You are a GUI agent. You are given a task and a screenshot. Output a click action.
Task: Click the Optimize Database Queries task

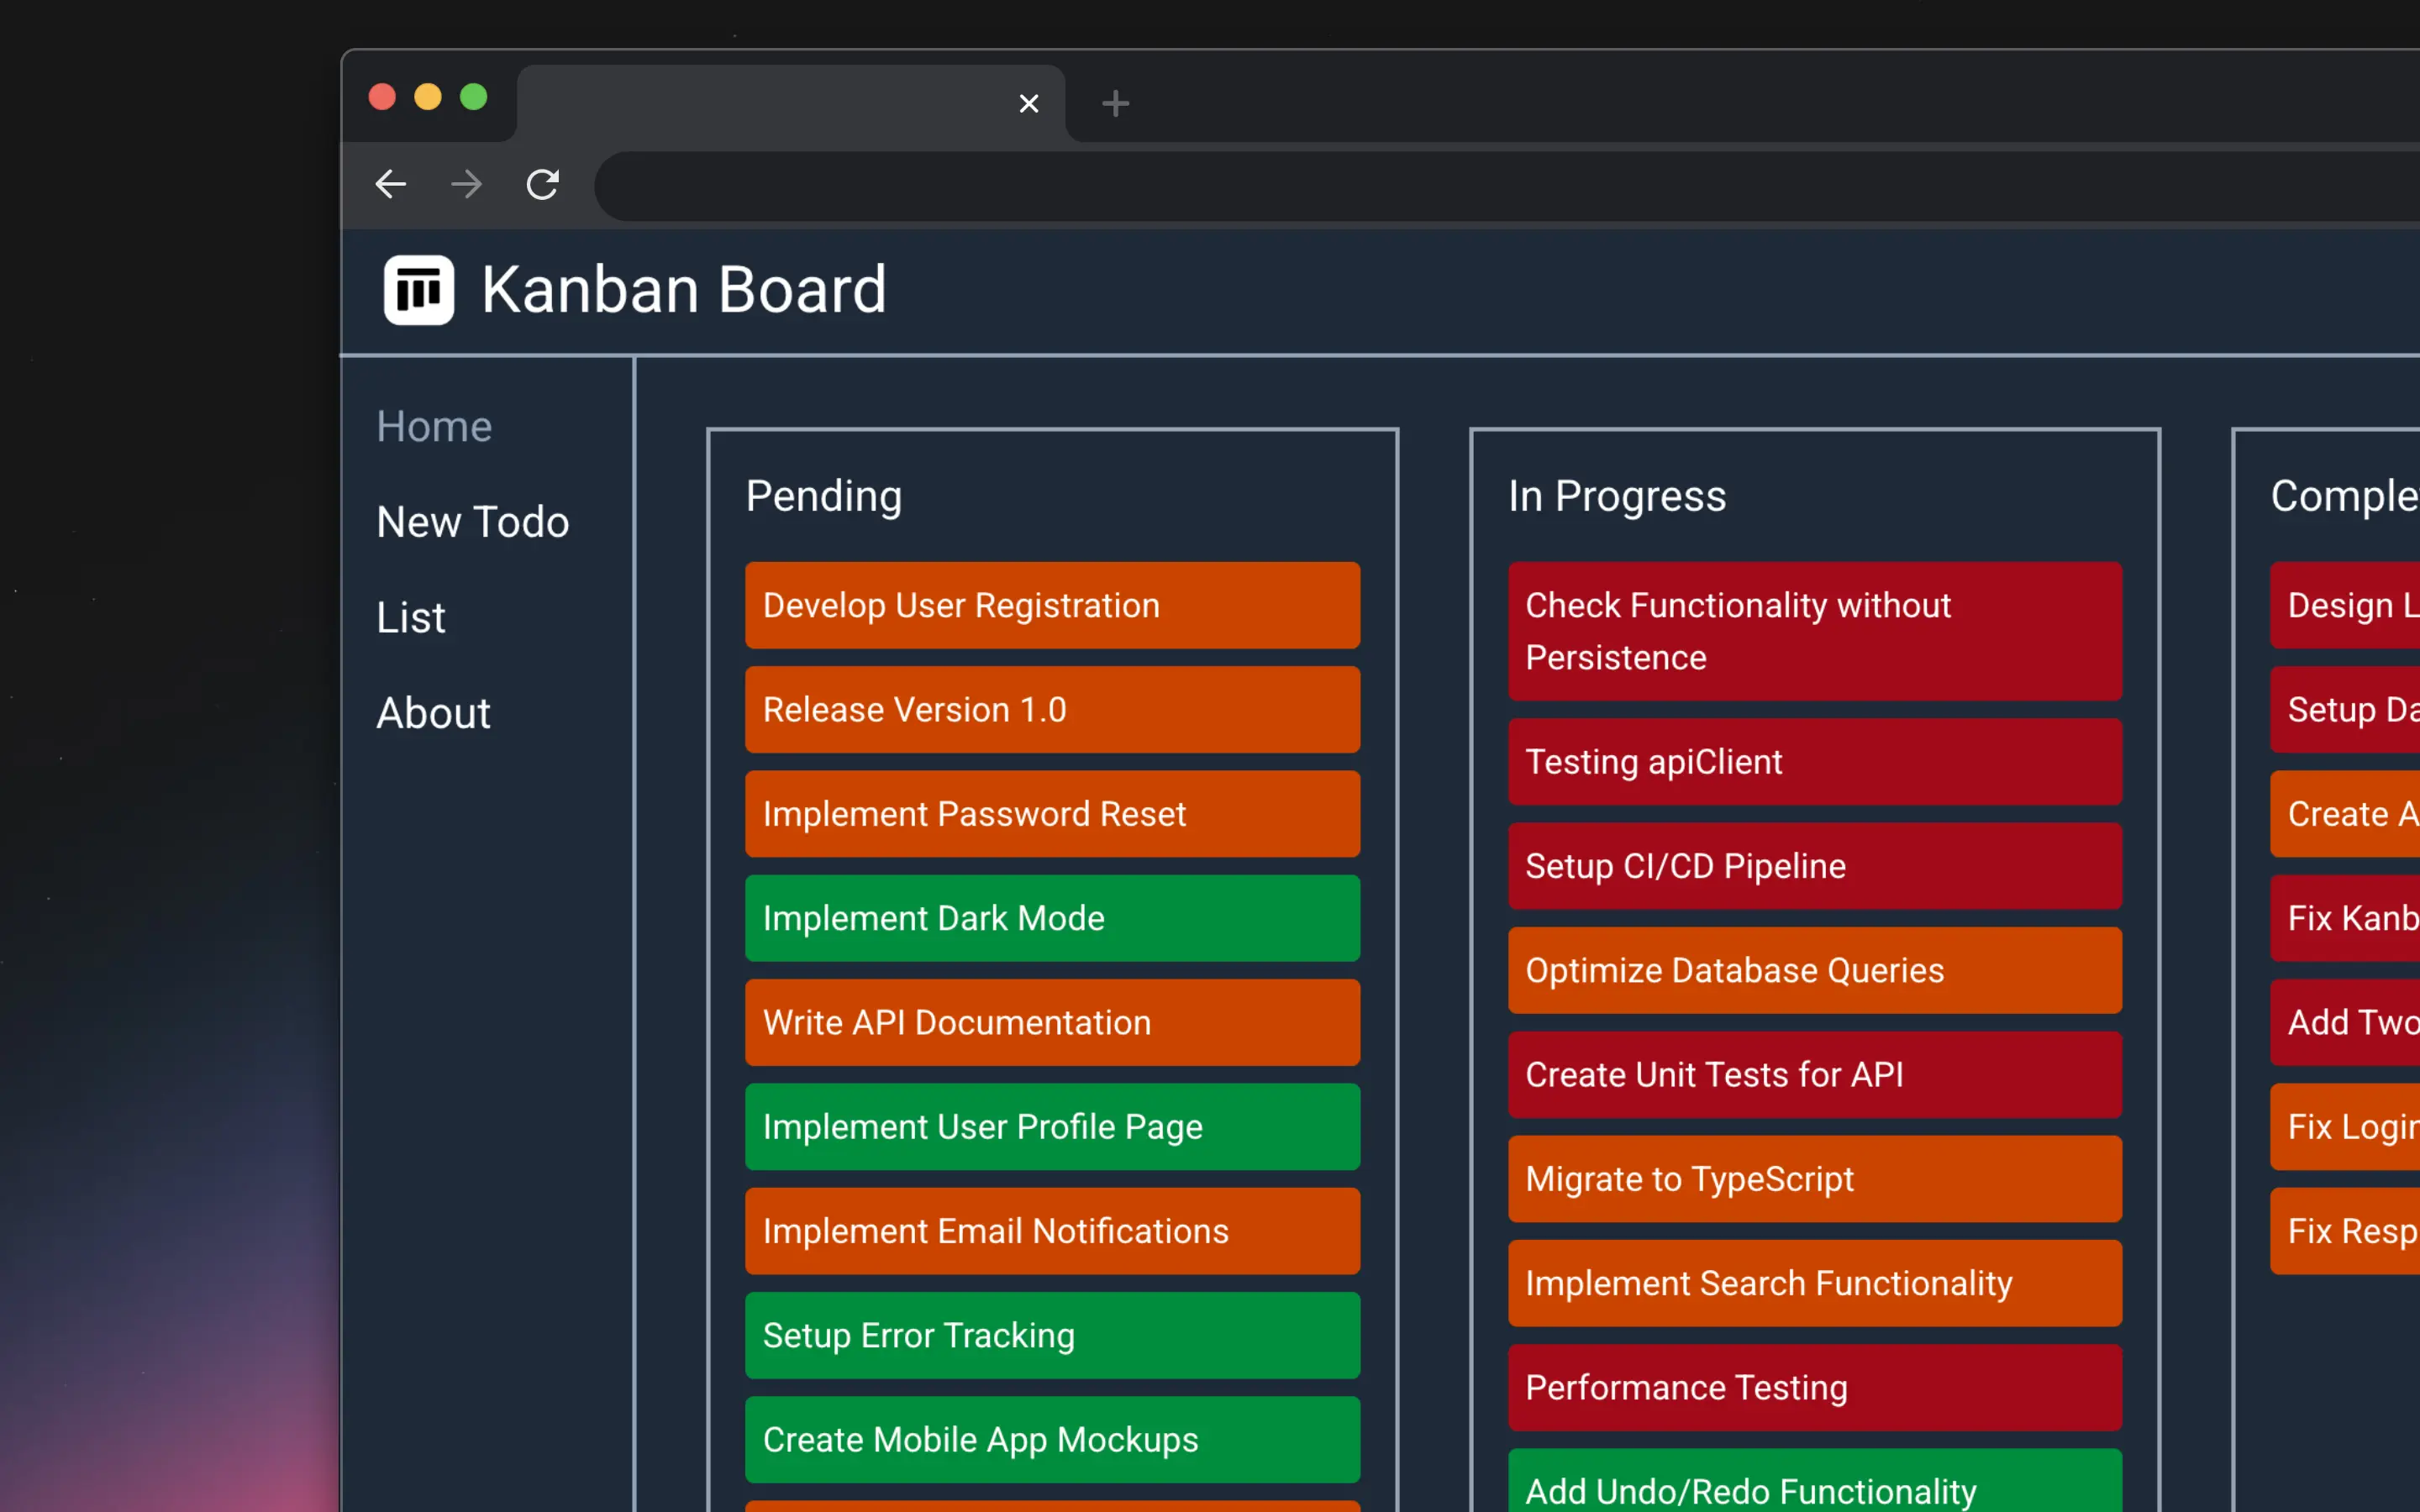tap(1814, 969)
